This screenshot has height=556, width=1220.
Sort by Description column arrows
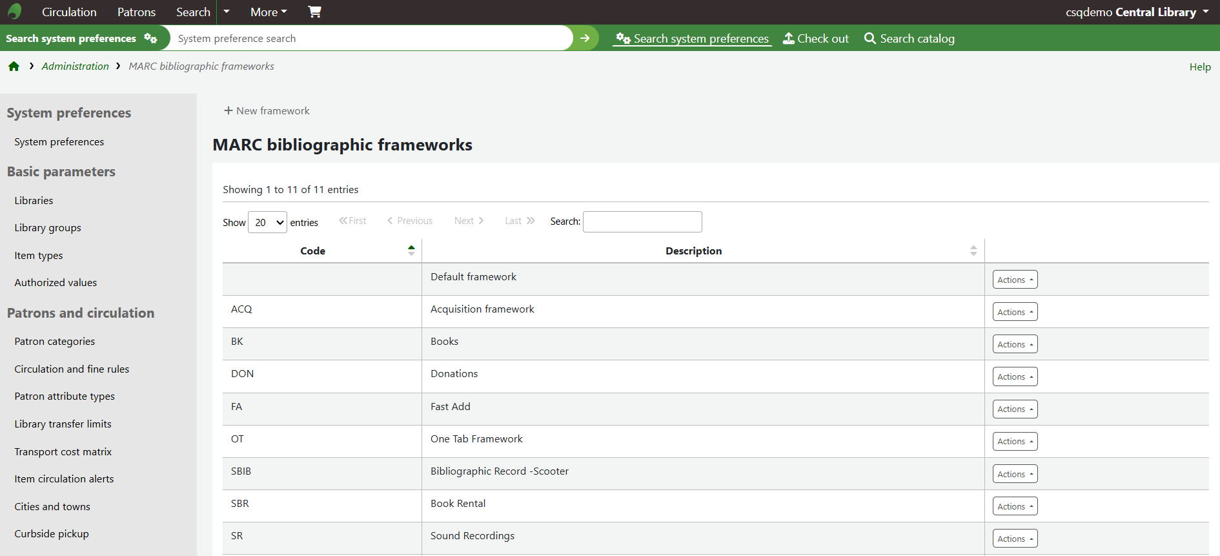click(x=973, y=251)
